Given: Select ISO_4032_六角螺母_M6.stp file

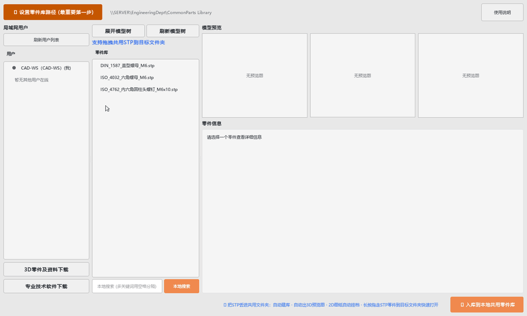Looking at the screenshot, I should (127, 77).
